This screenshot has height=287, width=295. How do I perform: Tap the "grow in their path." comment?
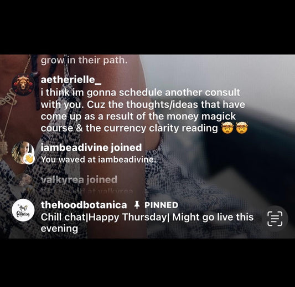coord(84,61)
